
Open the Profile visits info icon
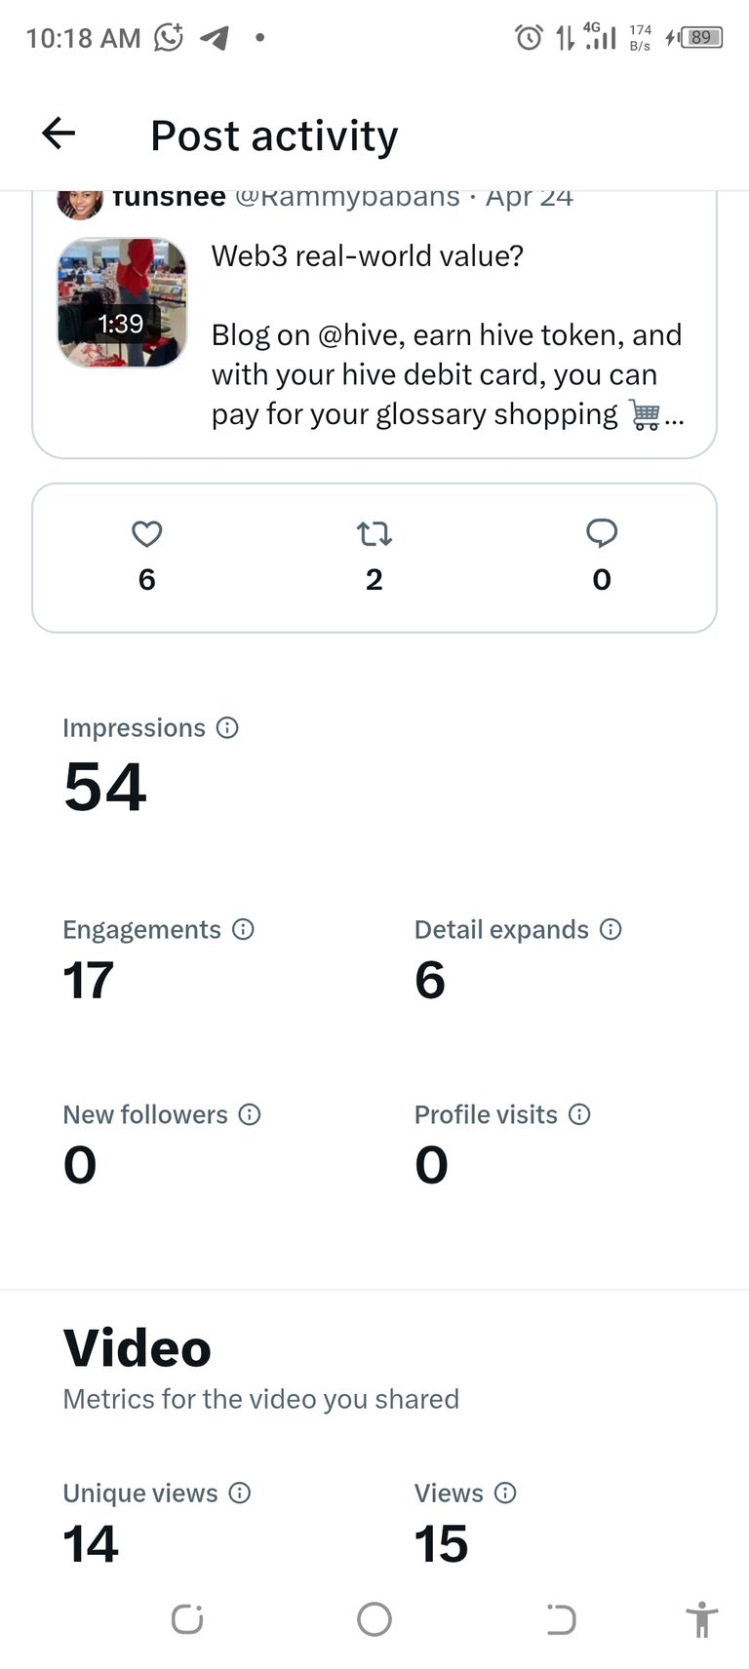click(x=579, y=1114)
